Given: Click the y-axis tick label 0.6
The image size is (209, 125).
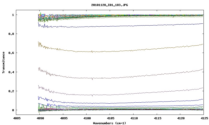Looking at the screenshot, I should click(11, 53).
